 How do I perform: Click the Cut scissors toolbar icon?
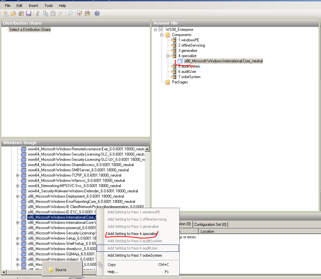[38, 13]
